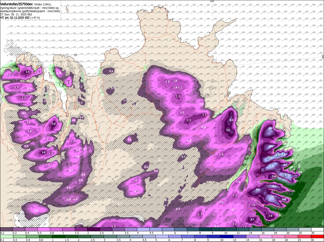Click the 'IT: Sun. 30. 11. 2025 06Z' line

pos(16,14)
